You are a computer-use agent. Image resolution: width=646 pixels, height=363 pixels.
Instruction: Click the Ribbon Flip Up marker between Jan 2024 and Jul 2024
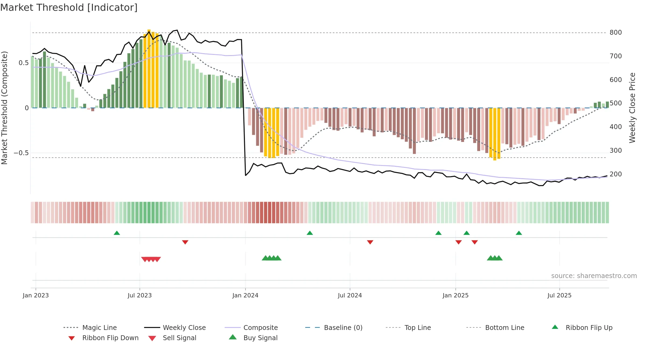click(310, 233)
